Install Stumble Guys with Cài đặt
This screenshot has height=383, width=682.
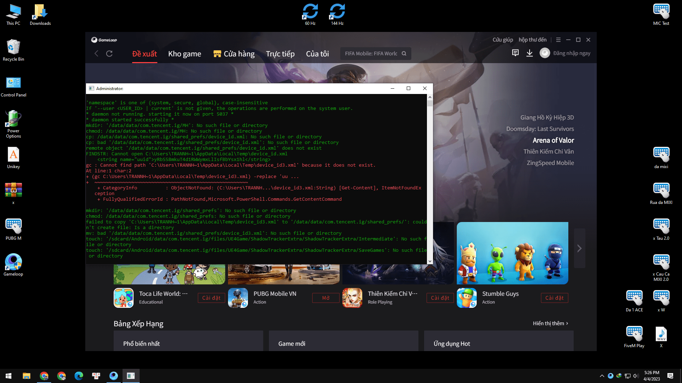(x=554, y=298)
